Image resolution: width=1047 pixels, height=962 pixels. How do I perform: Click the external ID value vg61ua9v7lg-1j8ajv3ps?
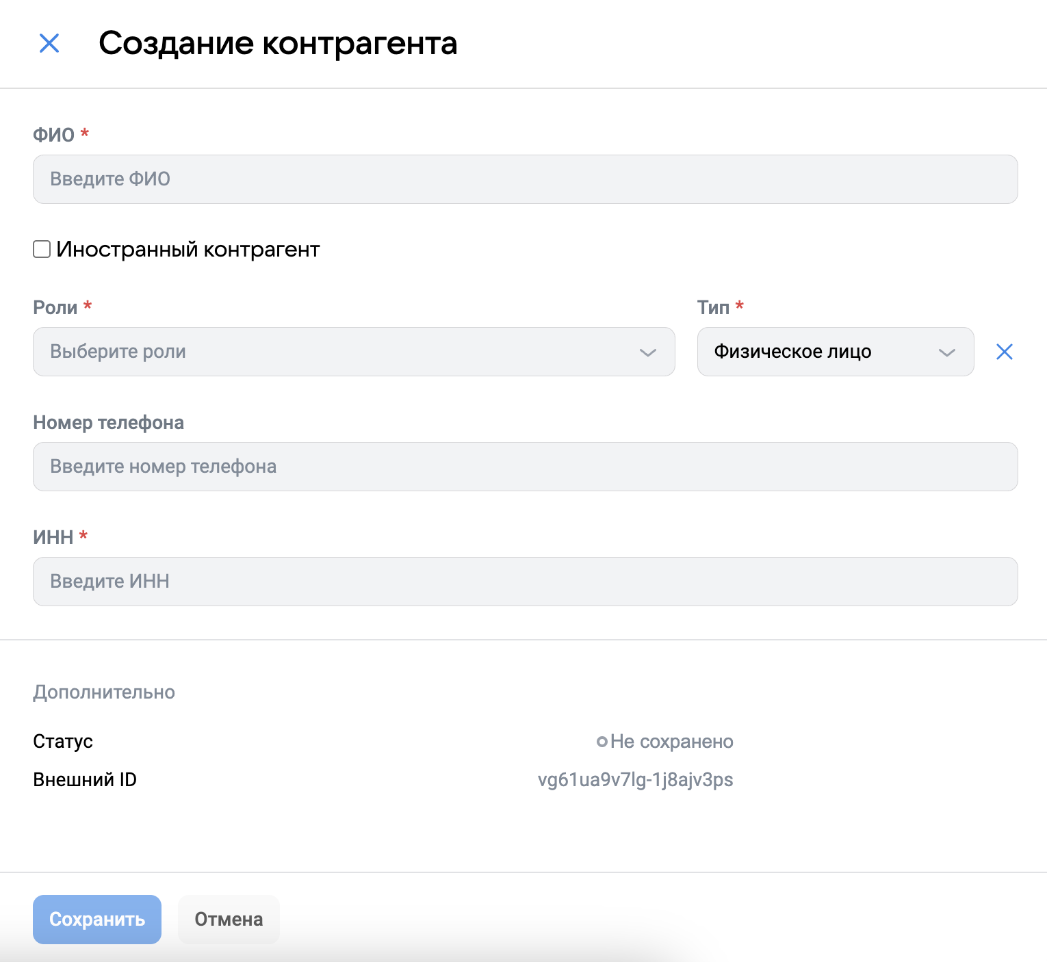635,780
